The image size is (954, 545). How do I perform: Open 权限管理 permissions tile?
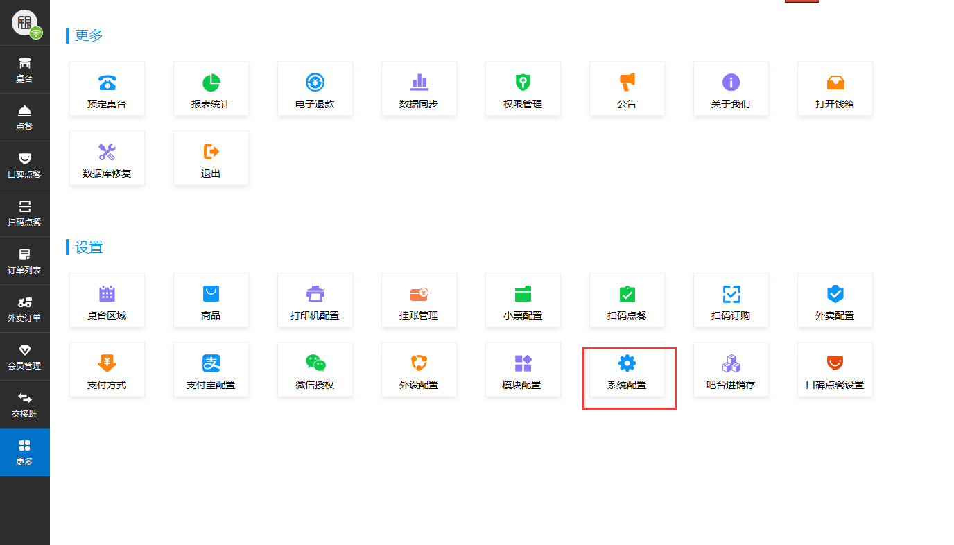click(x=523, y=89)
